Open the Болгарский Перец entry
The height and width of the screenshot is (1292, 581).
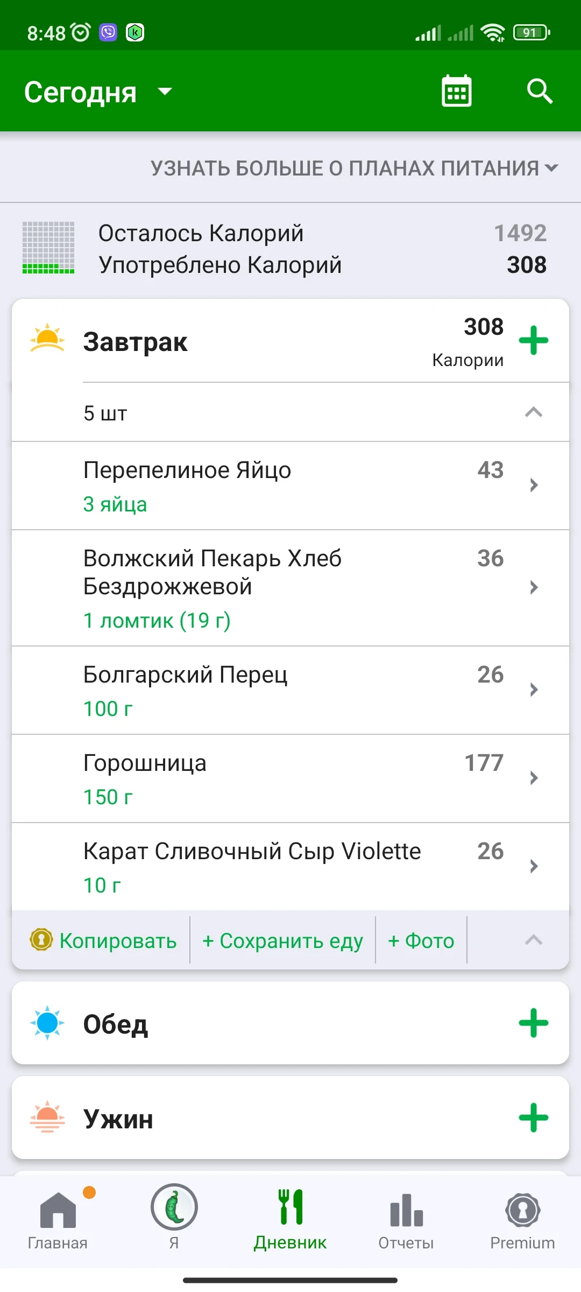pyautogui.click(x=290, y=690)
